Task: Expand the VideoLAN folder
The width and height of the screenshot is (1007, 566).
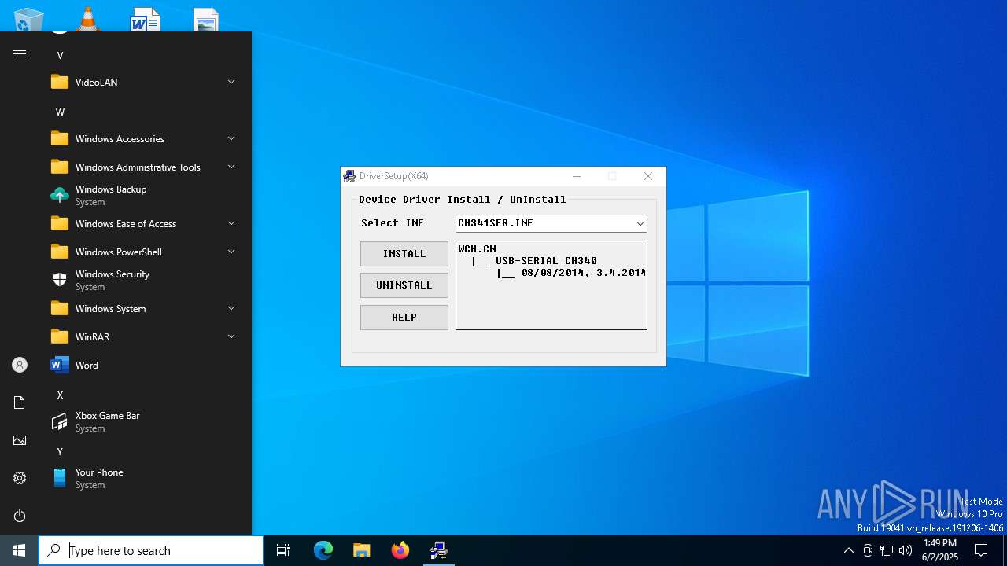Action: click(145, 82)
